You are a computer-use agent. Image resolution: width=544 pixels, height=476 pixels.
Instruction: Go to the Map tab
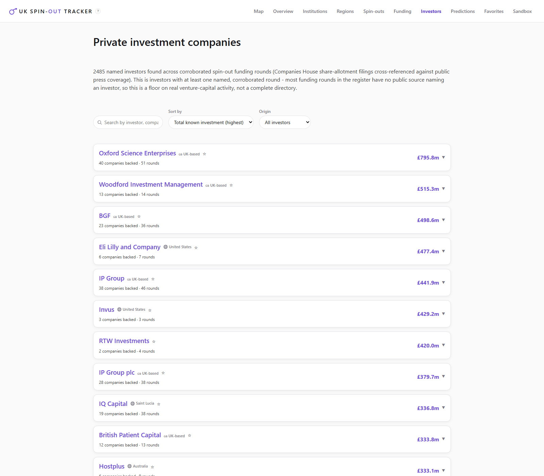[259, 11]
